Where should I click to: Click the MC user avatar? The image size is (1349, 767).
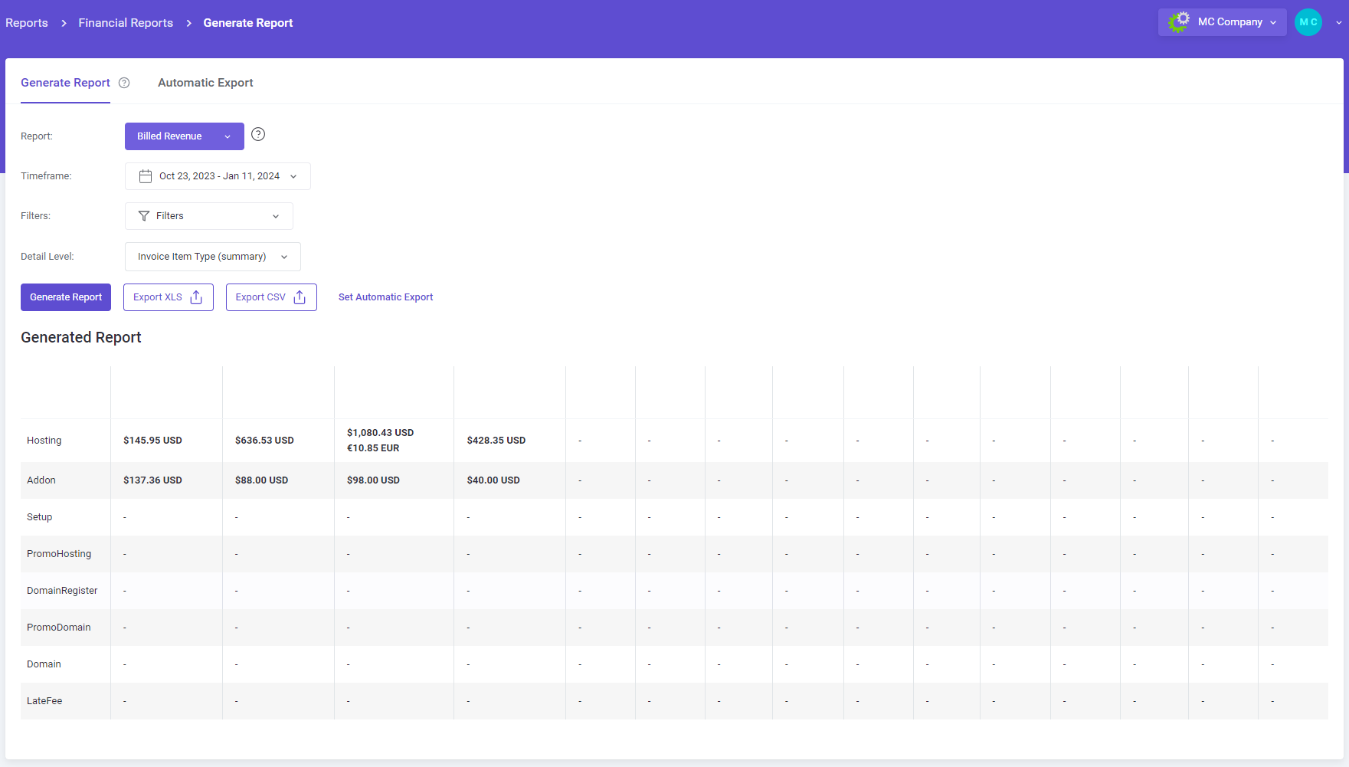[x=1308, y=22]
